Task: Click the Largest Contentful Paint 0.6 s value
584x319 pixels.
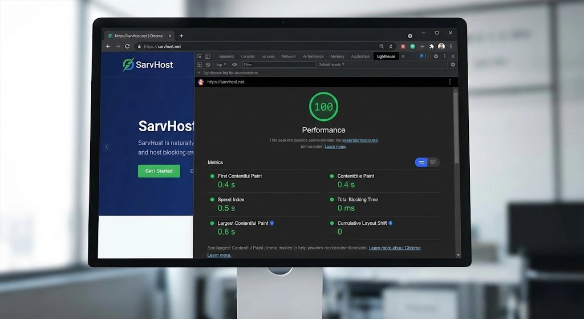Action: pyautogui.click(x=226, y=232)
